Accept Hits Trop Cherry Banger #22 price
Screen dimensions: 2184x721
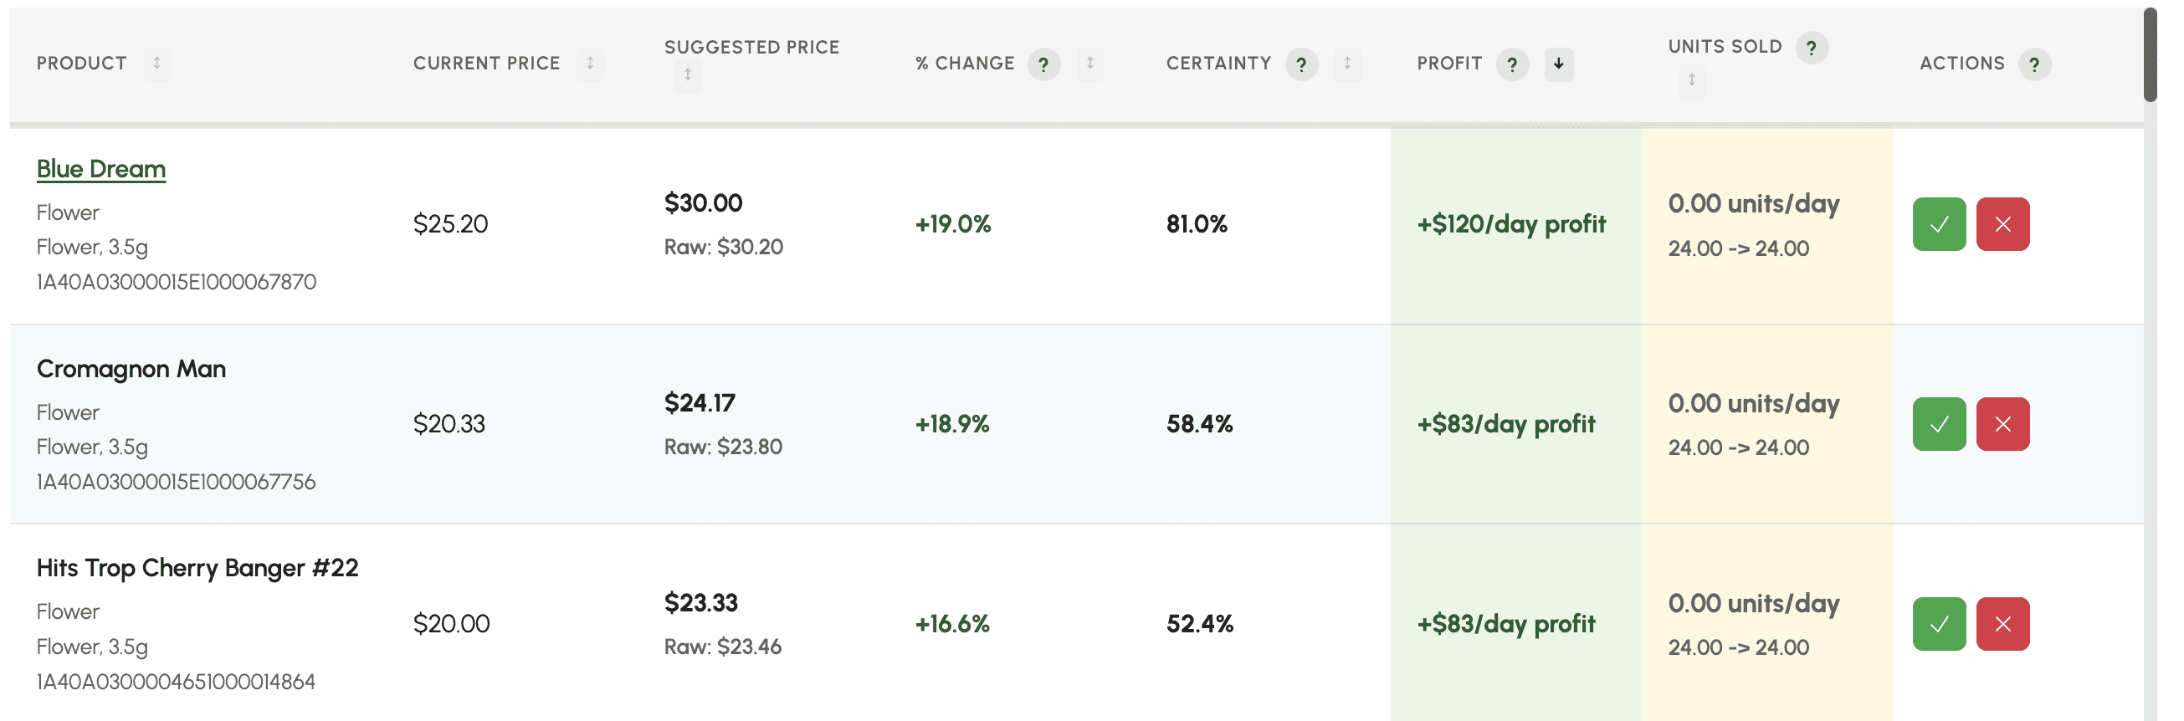tap(1938, 624)
